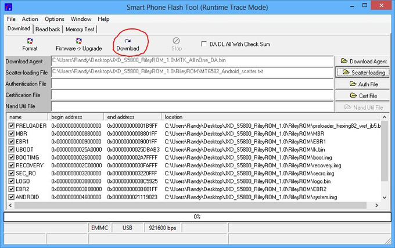Click the USB status bar entry
This screenshot has height=248, width=395.
coord(127,228)
